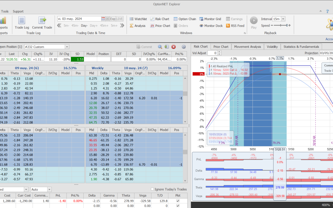Delete position with red X icon

(x=174, y=47)
